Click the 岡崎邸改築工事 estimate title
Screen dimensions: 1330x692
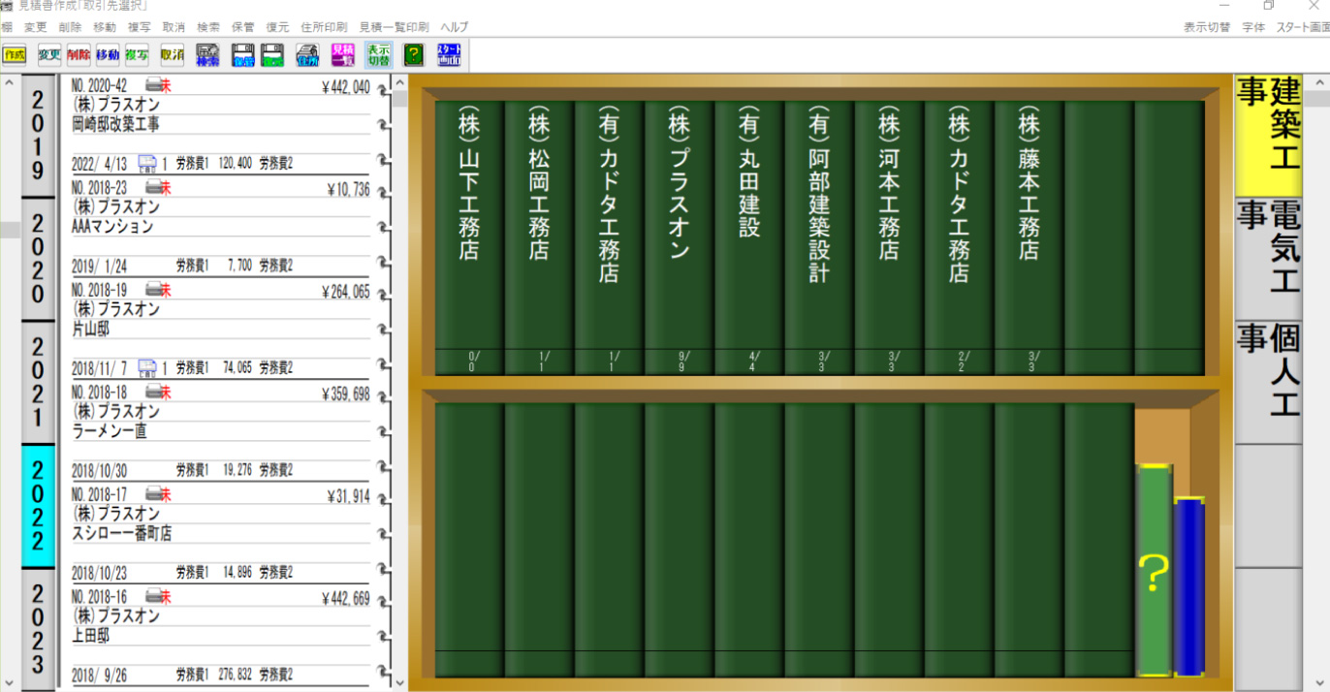115,124
